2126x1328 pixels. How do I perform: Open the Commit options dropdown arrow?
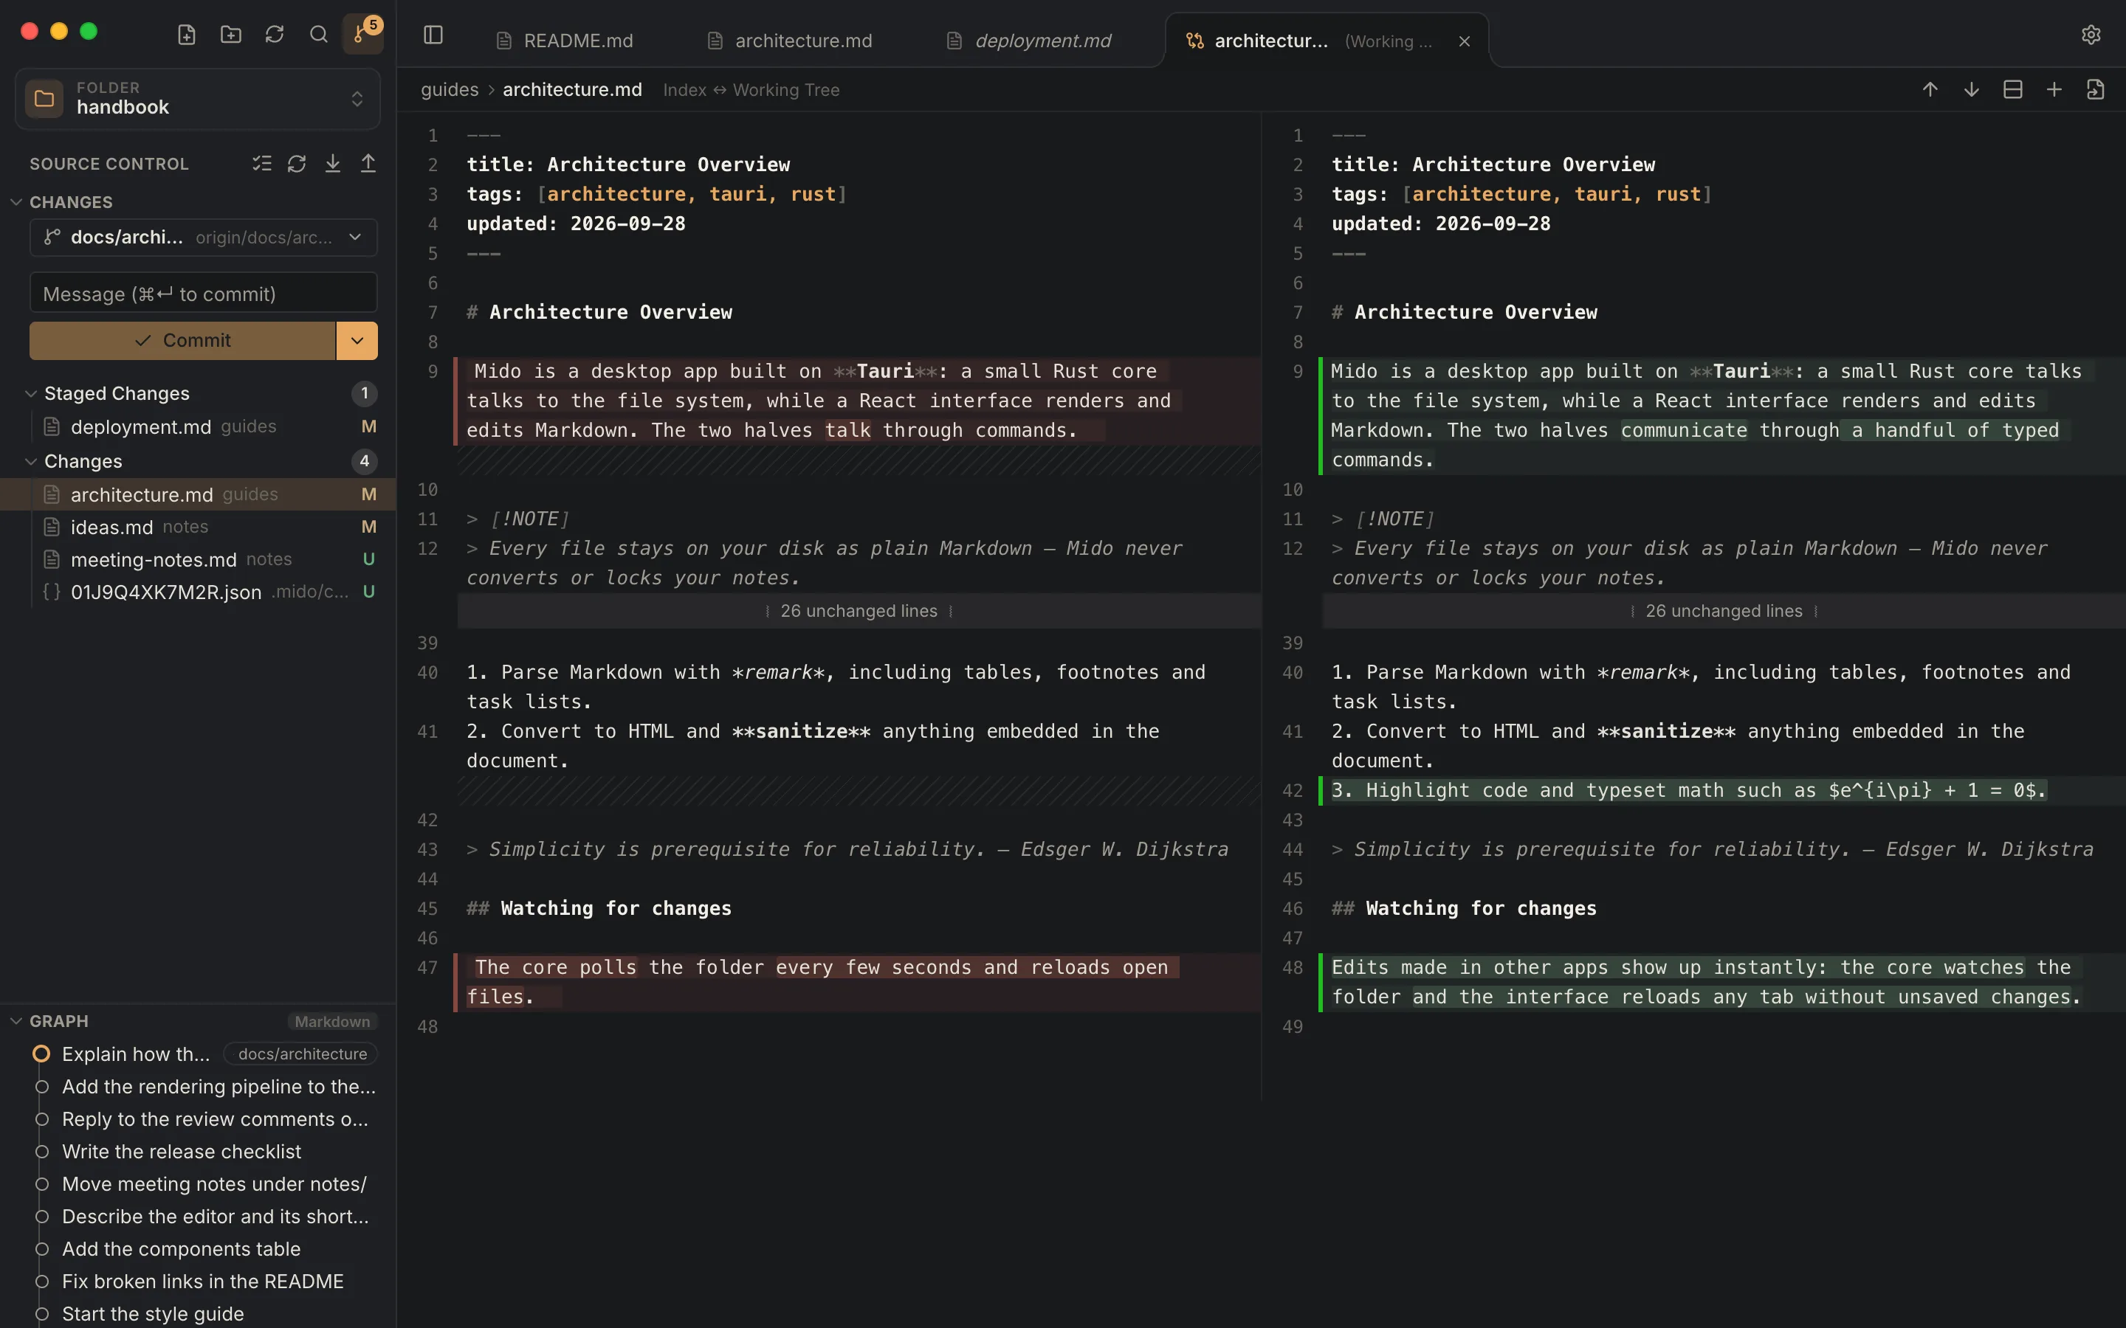(357, 341)
